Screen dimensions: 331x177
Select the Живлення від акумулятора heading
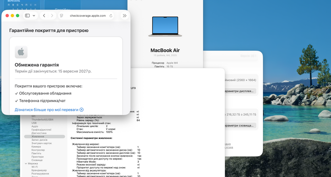point(89,170)
